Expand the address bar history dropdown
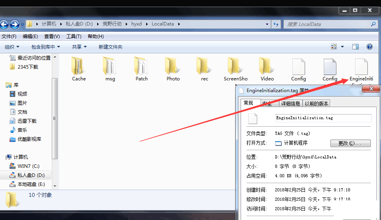Viewport: 381px width, 220px height. click(x=267, y=24)
